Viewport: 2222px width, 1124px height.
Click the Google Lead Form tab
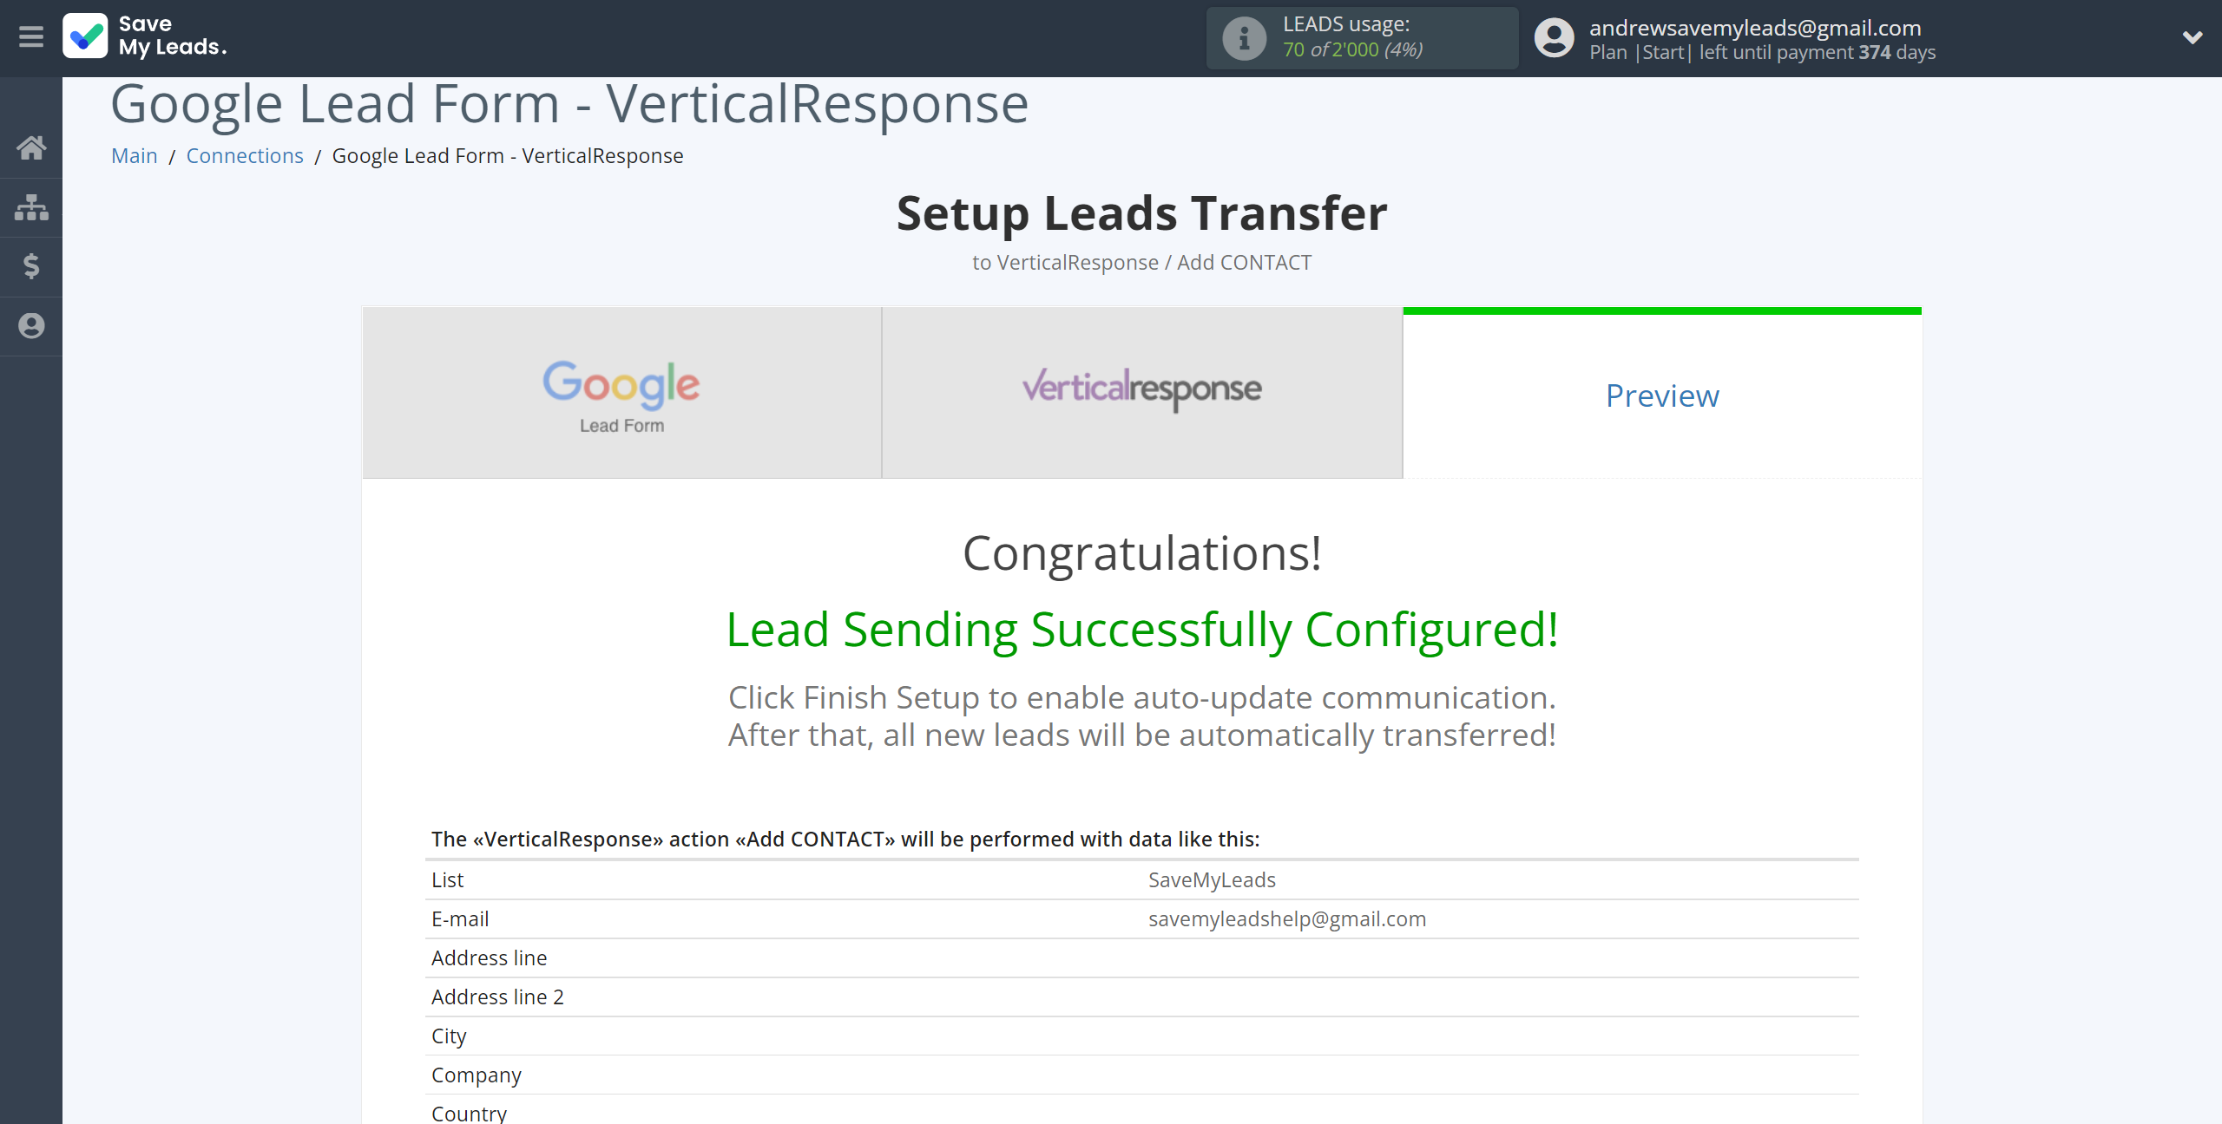pos(621,393)
